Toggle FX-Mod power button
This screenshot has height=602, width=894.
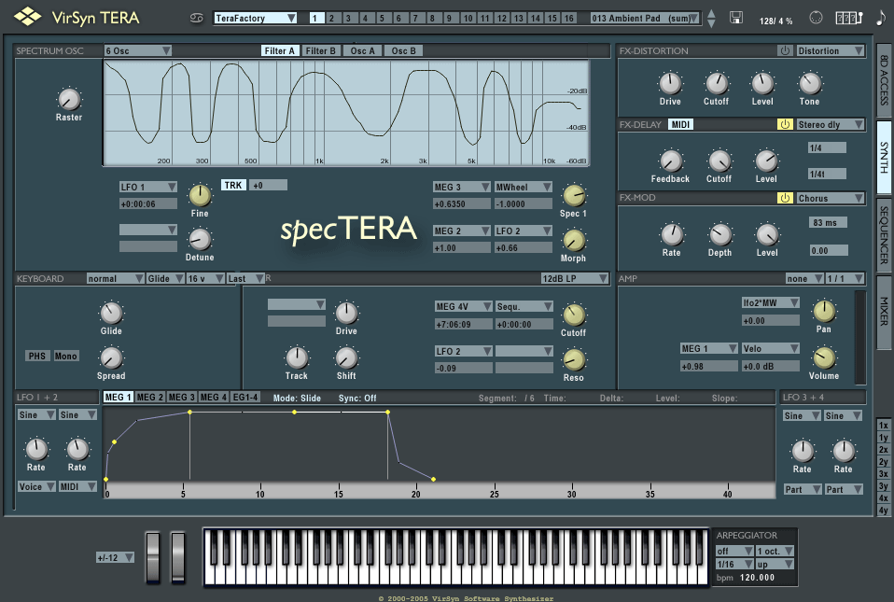tap(785, 198)
